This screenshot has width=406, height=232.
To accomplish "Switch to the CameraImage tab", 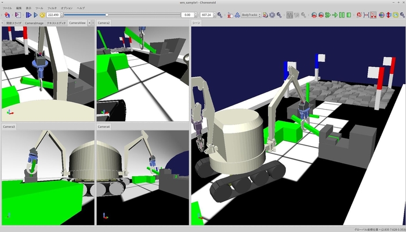I will point(34,23).
